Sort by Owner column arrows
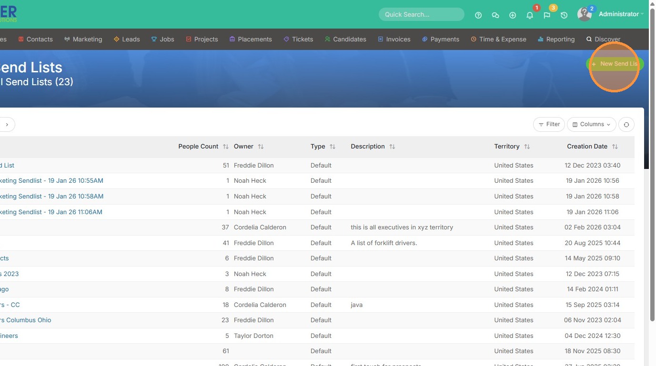 tap(261, 147)
